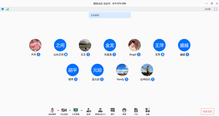This screenshot has height=117, width=219.
Task: Restore down the meeting window
Action: click(x=212, y=3)
